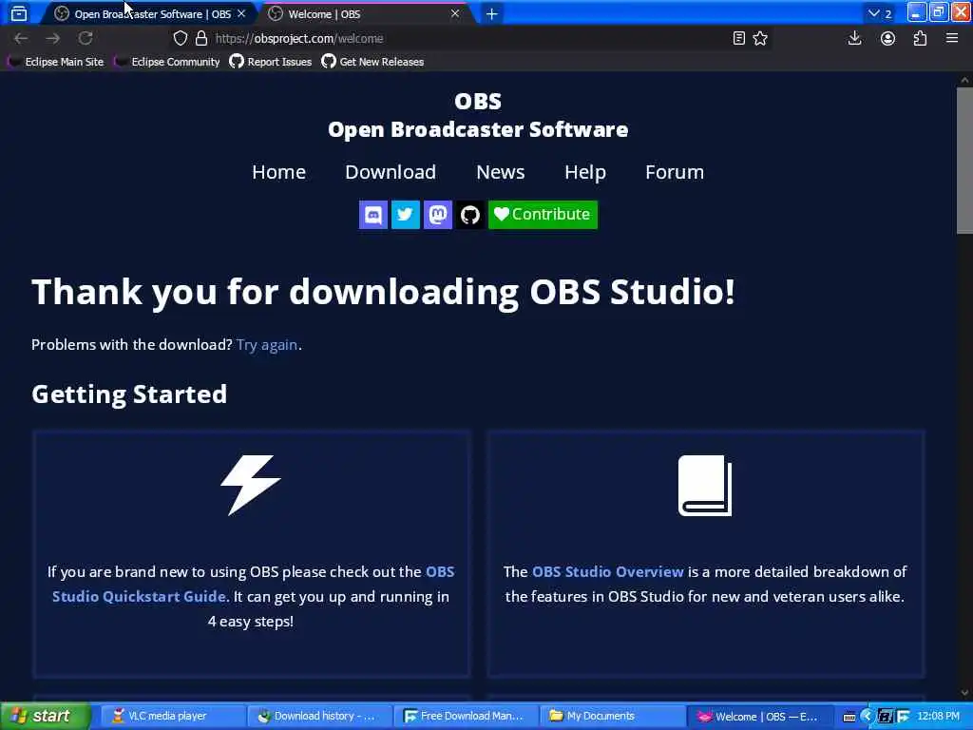Screen dimensions: 973x730
Task: Open the extensions puzzle icon
Action: (920, 38)
